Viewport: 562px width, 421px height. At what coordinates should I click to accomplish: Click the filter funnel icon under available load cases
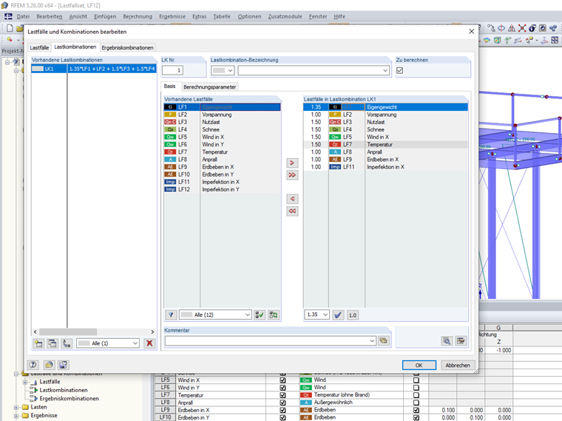pyautogui.click(x=171, y=315)
